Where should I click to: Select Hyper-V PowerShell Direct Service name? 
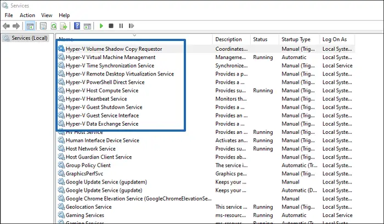(105, 82)
